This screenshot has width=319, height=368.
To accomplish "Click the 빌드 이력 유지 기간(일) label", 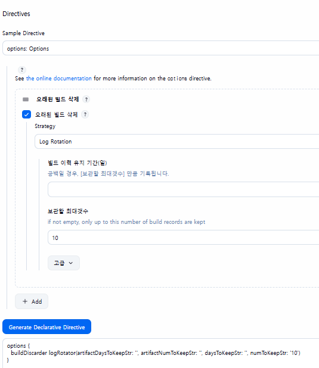I will point(77,163).
